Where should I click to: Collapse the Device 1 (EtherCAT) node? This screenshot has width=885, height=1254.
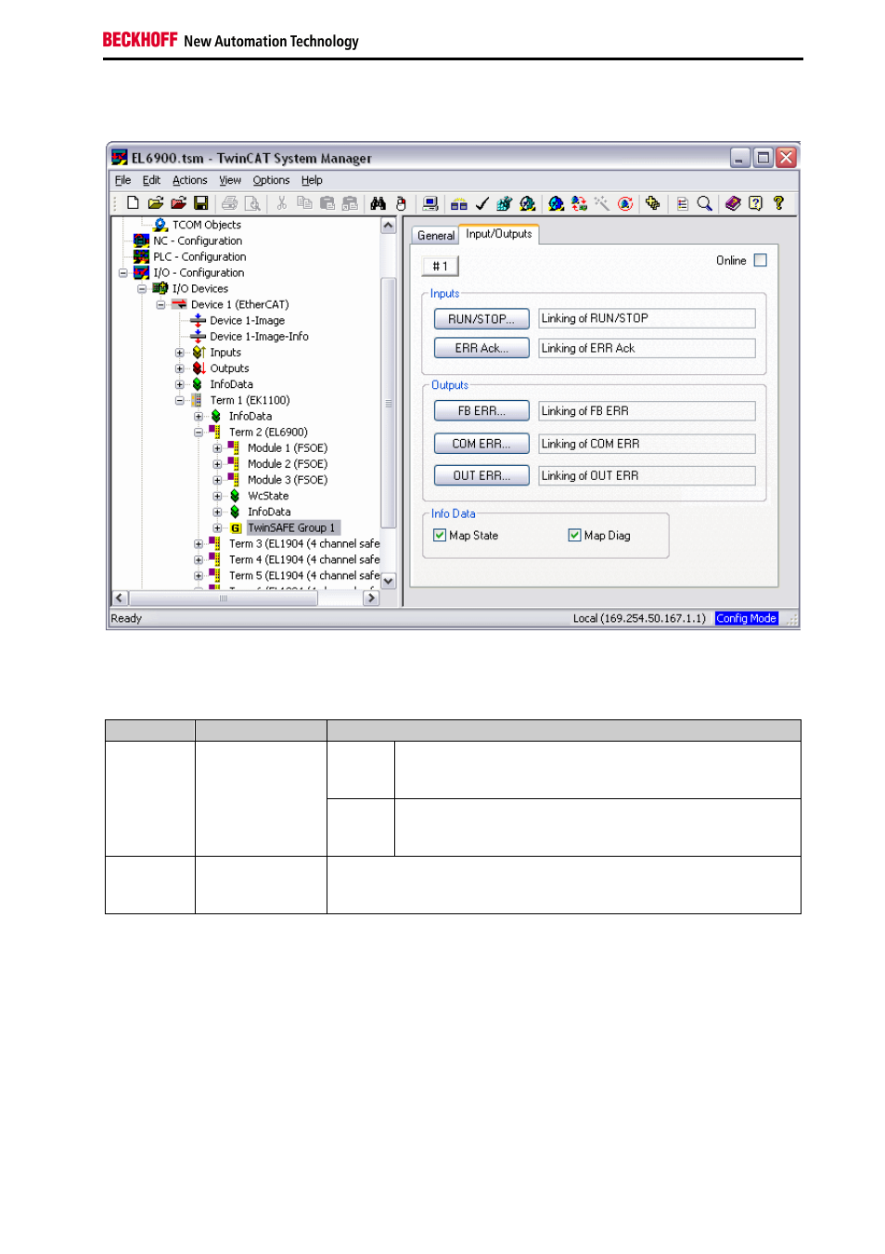[x=160, y=304]
